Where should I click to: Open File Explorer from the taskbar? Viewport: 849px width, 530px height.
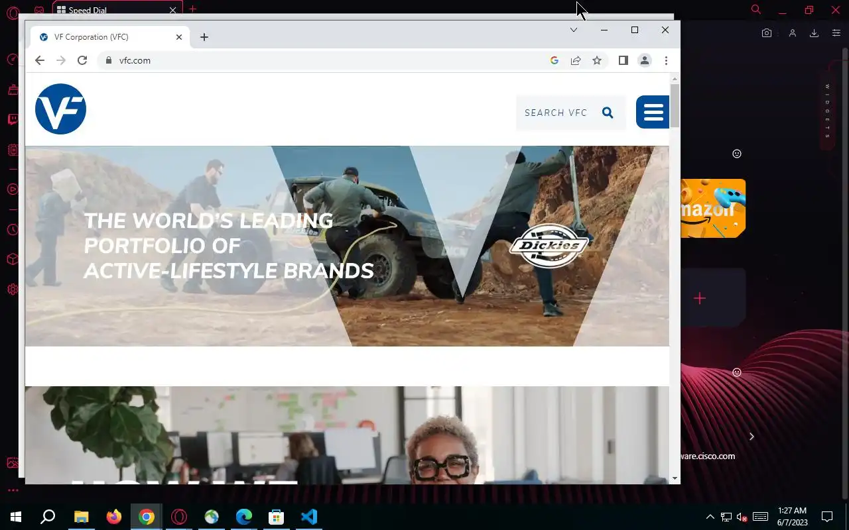click(x=81, y=517)
